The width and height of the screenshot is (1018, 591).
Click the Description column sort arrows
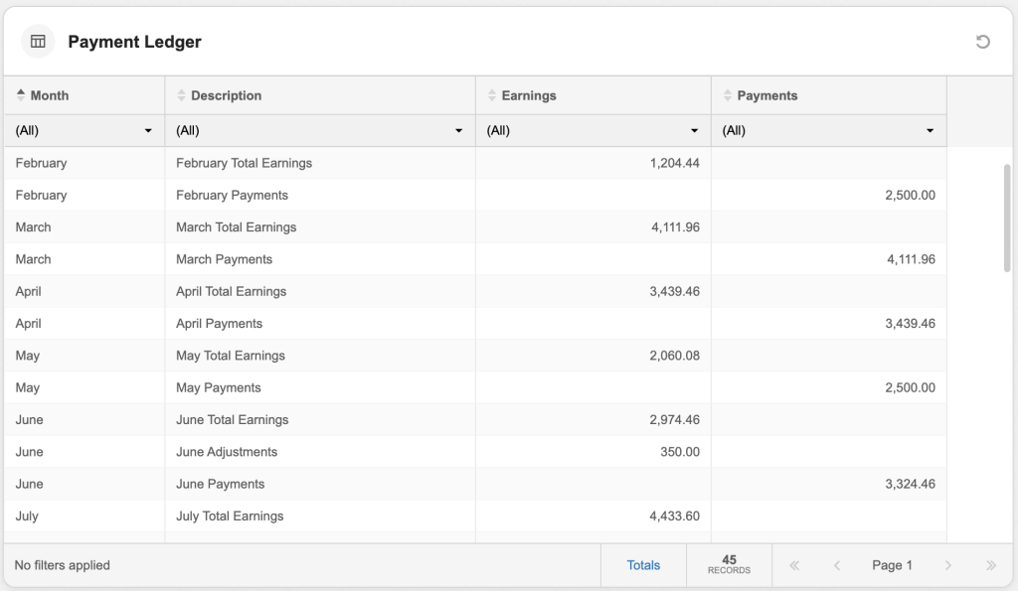[x=181, y=95]
